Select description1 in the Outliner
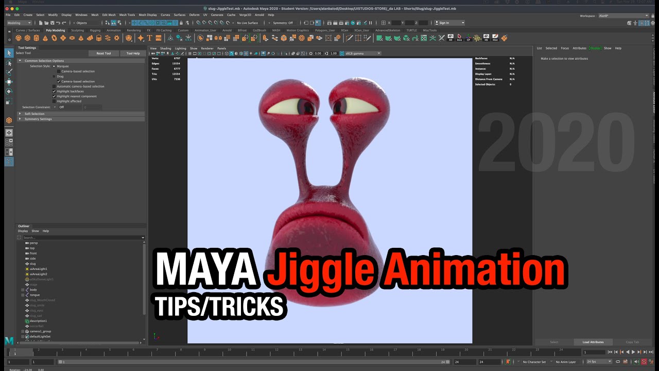 point(39,321)
